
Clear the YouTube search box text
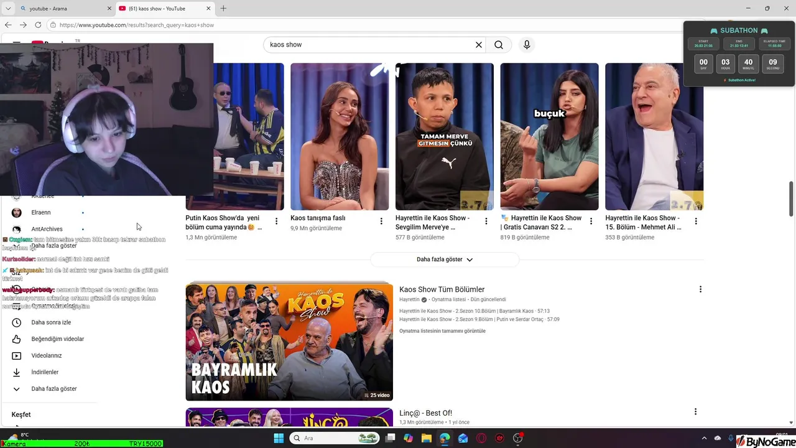click(479, 45)
